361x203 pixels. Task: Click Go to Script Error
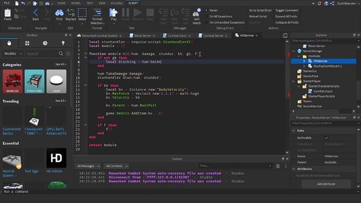pyautogui.click(x=260, y=10)
